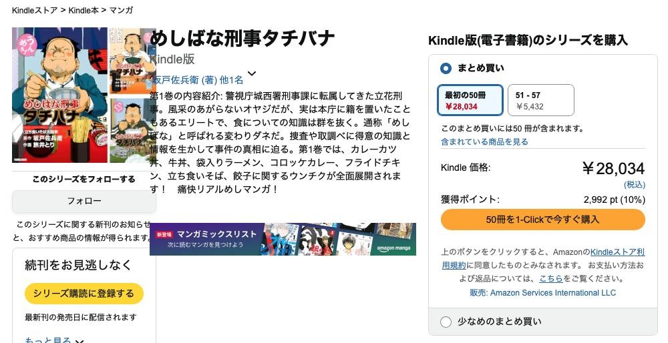Buy 50 volumes with 1-Click button

point(542,220)
